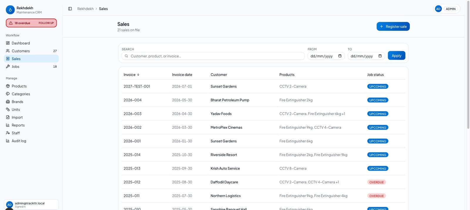Click the Sales invoice icon in sidebar

point(8,59)
